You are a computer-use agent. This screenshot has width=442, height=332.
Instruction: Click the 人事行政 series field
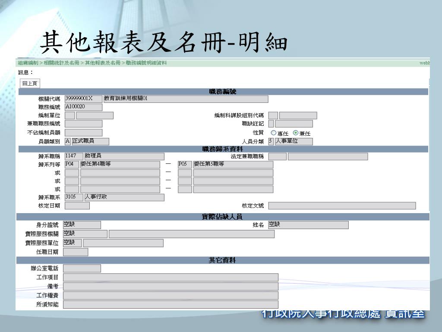point(124,197)
